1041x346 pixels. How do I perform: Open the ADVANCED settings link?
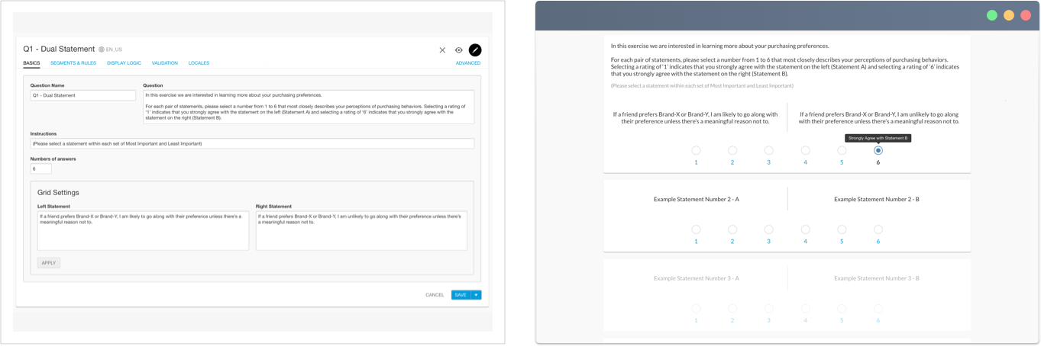point(468,63)
